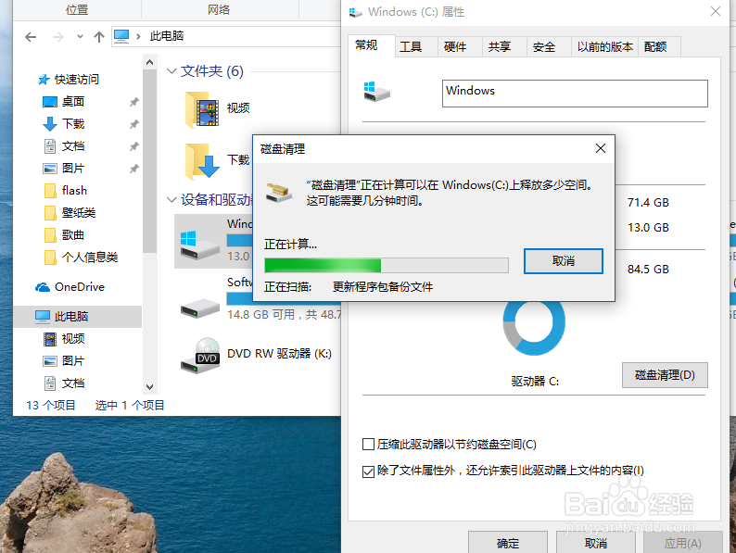The height and width of the screenshot is (553, 736).
Task: Click the 84.5 GB capacity value
Action: point(648,270)
